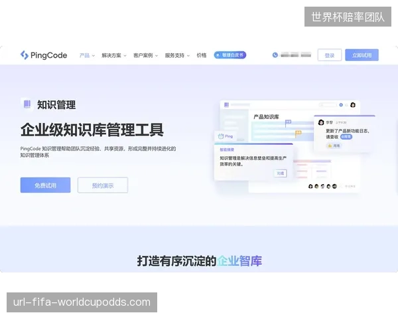Click the collaborator avatars row
This screenshot has width=398, height=319.
[x=322, y=187]
